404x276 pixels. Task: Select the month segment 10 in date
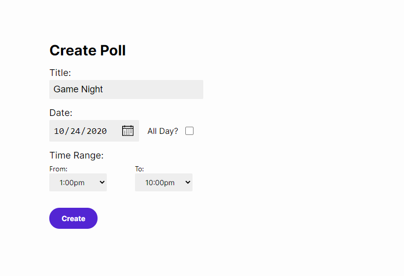tap(59, 131)
